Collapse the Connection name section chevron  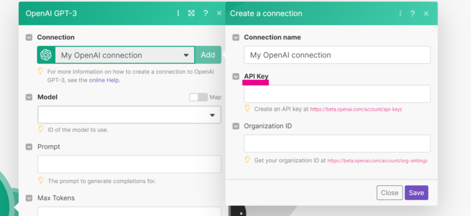[x=236, y=38]
